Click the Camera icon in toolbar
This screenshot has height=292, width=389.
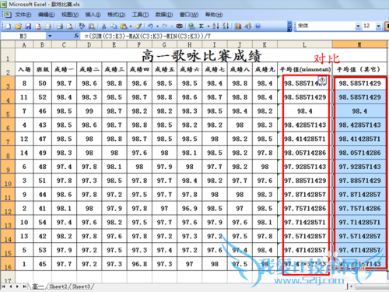(180, 26)
